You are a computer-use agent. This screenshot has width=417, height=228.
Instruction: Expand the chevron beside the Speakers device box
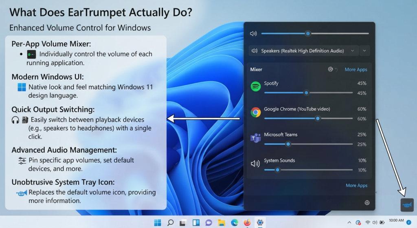(x=364, y=51)
